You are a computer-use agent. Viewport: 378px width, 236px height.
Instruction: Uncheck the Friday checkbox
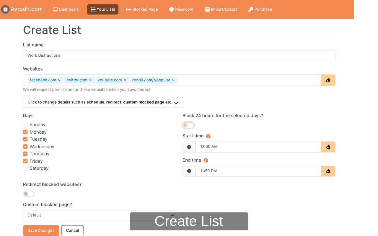[x=25, y=161]
